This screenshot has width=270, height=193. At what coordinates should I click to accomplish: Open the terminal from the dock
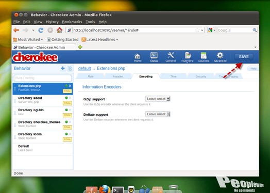coord(118,190)
